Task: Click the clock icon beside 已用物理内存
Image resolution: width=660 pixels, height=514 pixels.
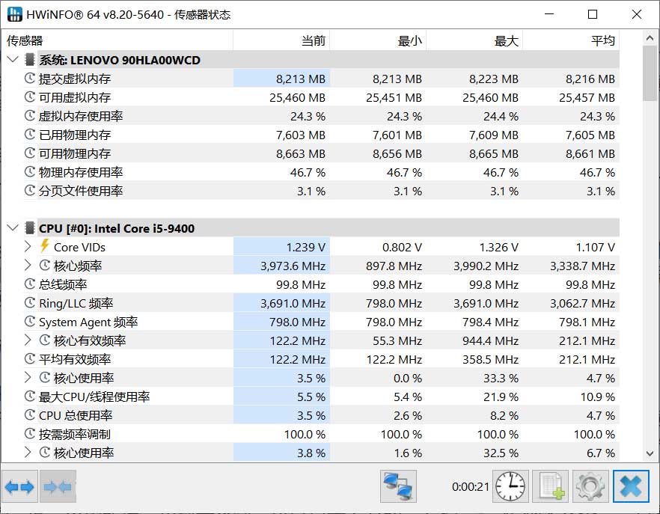Action: (x=29, y=135)
